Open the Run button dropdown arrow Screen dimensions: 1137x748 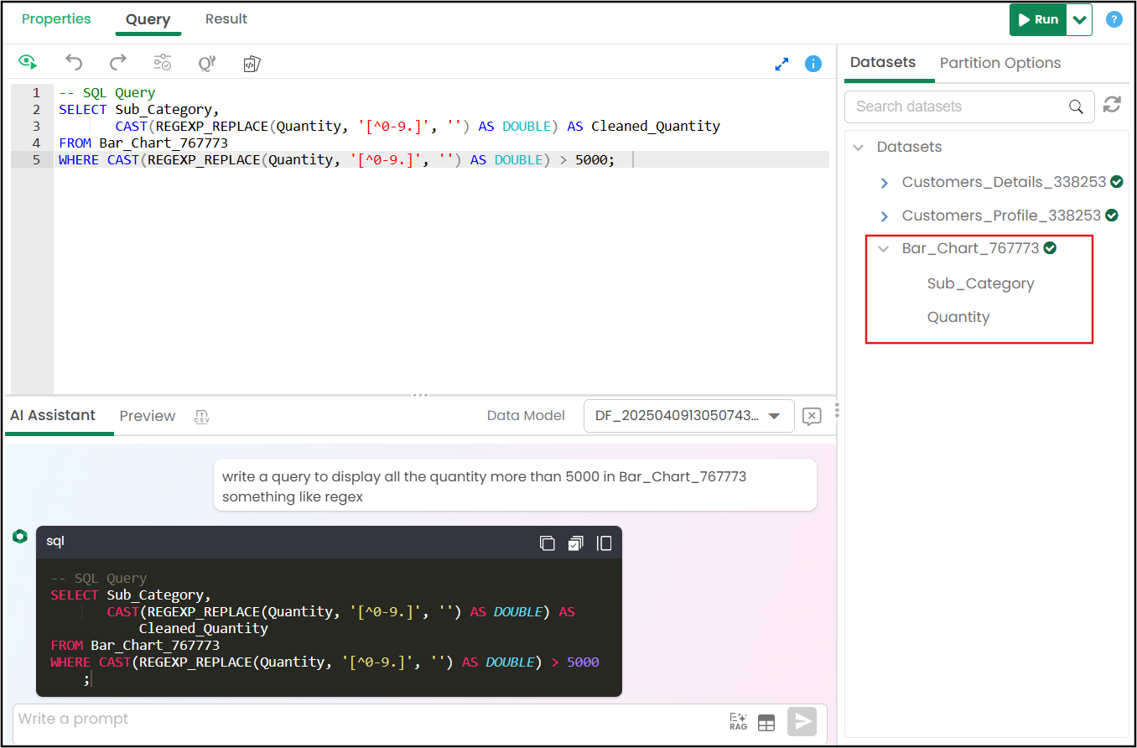click(x=1080, y=19)
